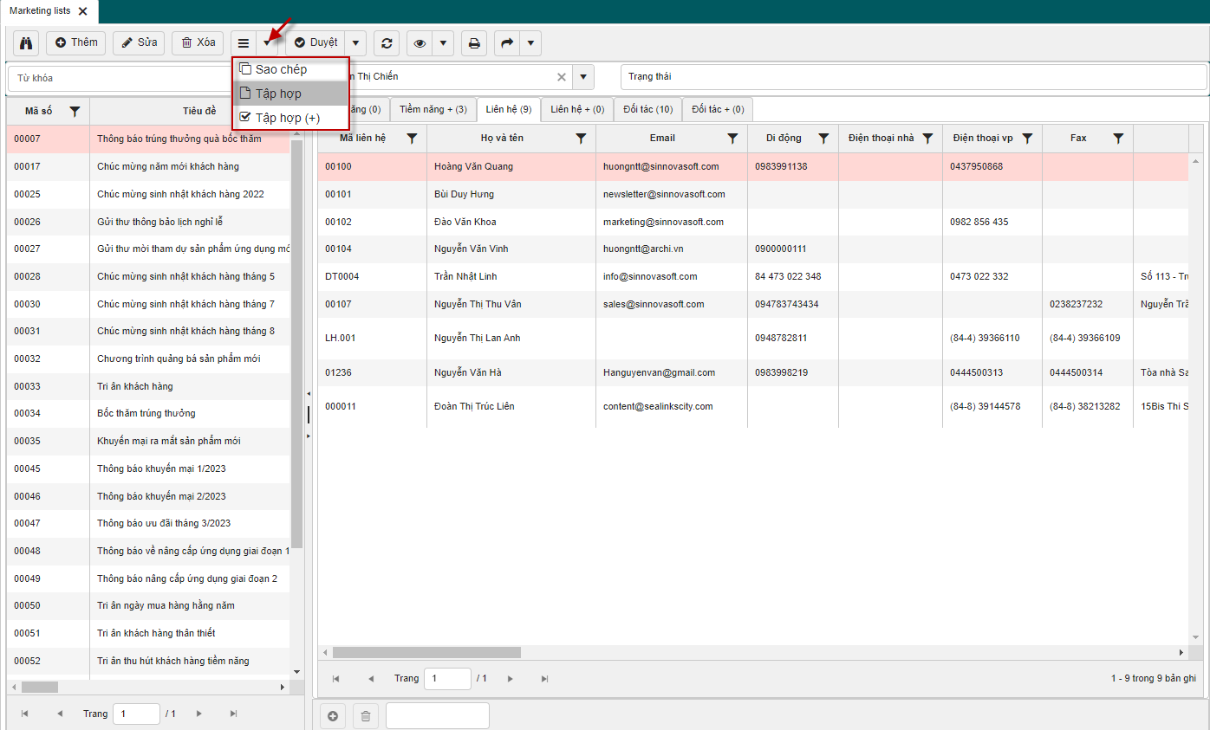The image size is (1210, 730).
Task: Expand the eye view dropdown arrow
Action: [443, 43]
